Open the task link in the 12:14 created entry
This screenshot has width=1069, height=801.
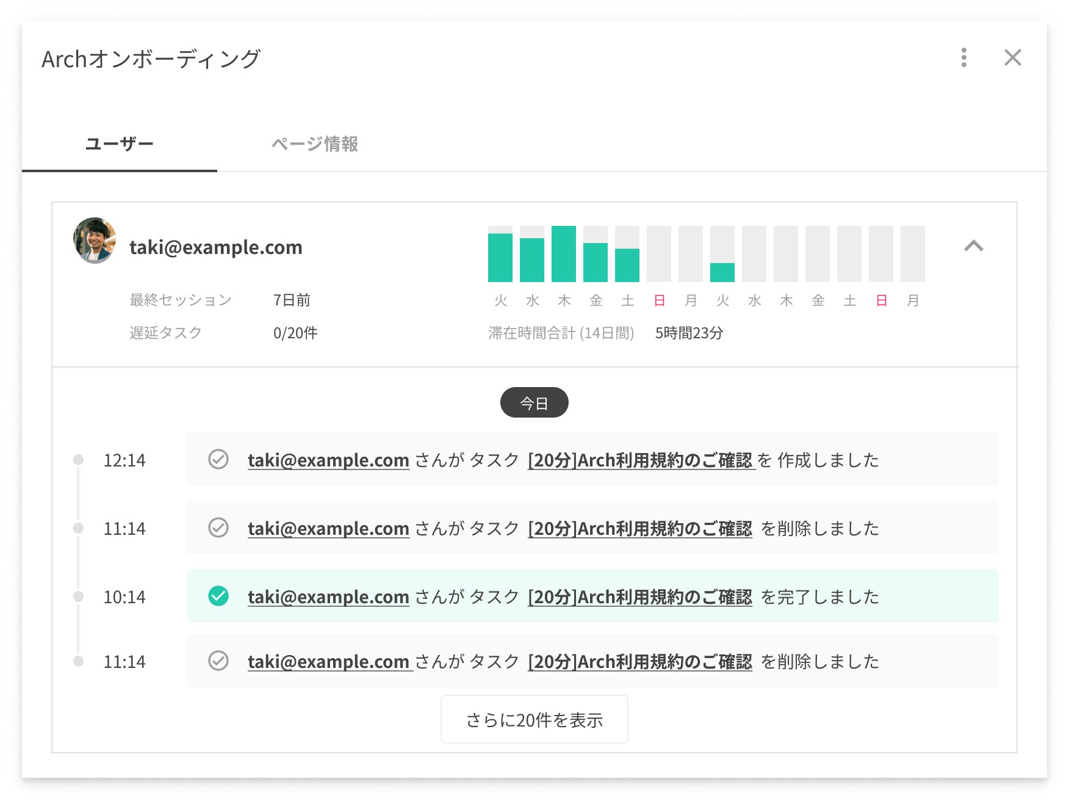(x=639, y=460)
